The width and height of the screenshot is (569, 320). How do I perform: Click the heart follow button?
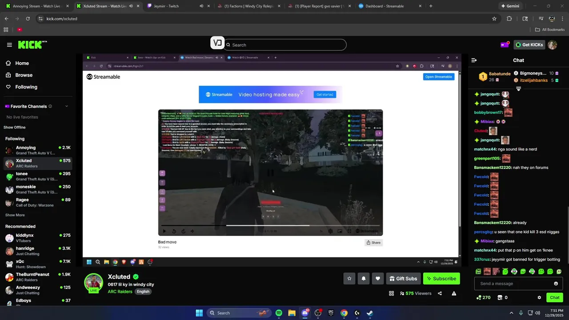tap(378, 279)
